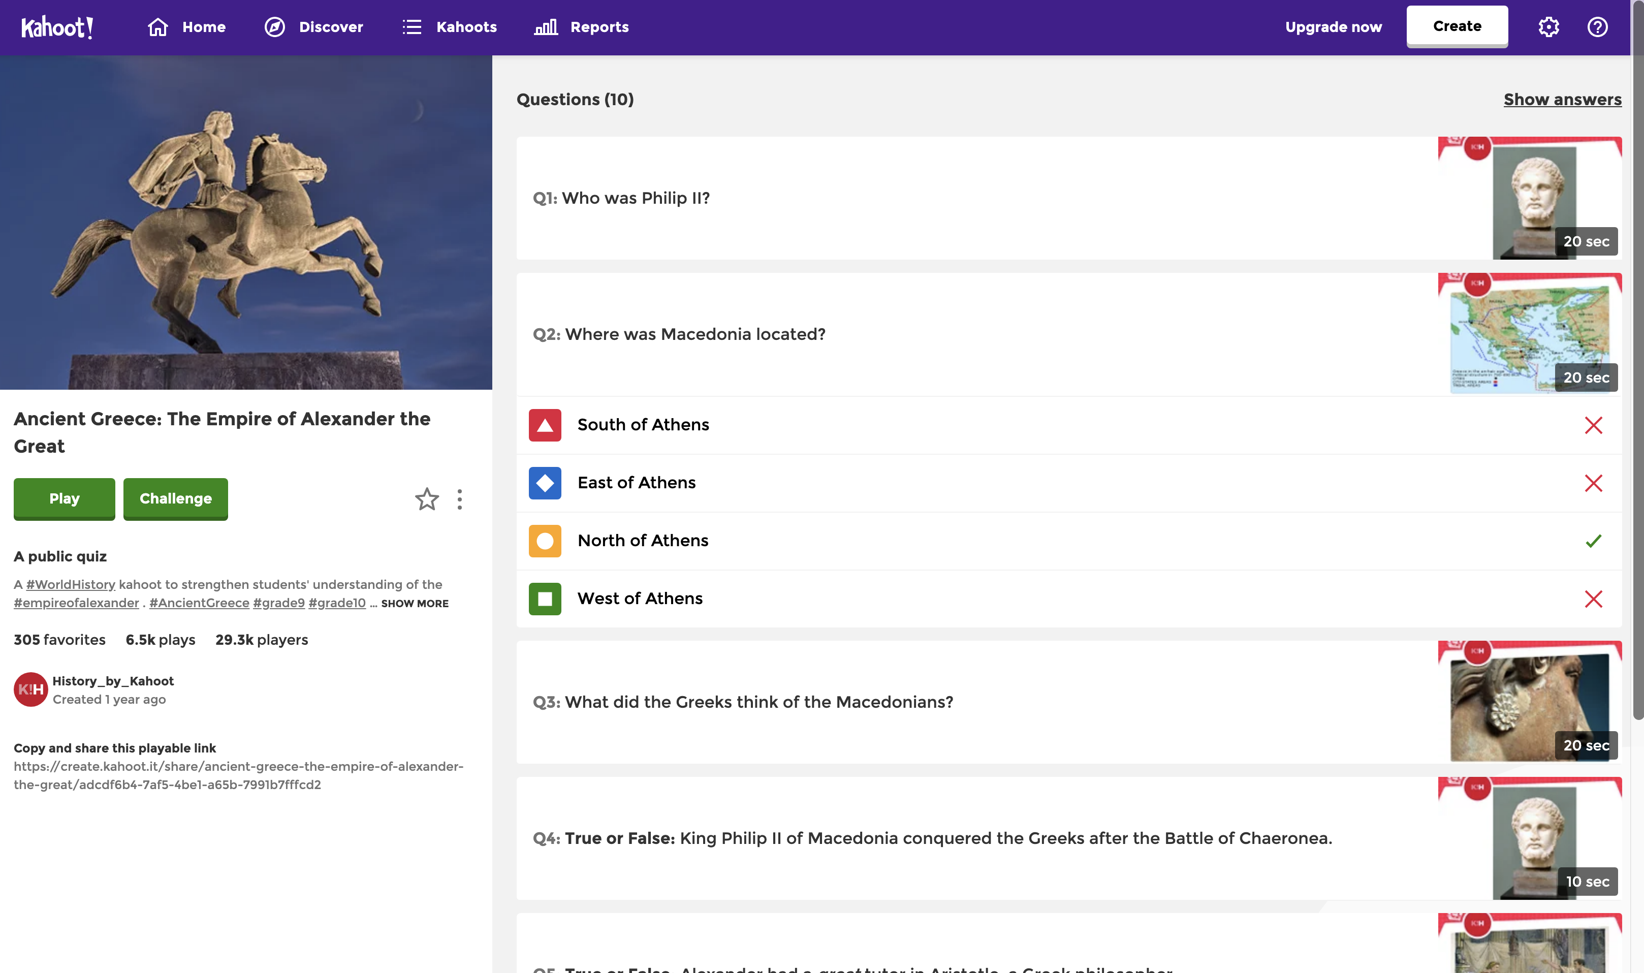Open the help question mark icon
The width and height of the screenshot is (1644, 973).
1597,27
